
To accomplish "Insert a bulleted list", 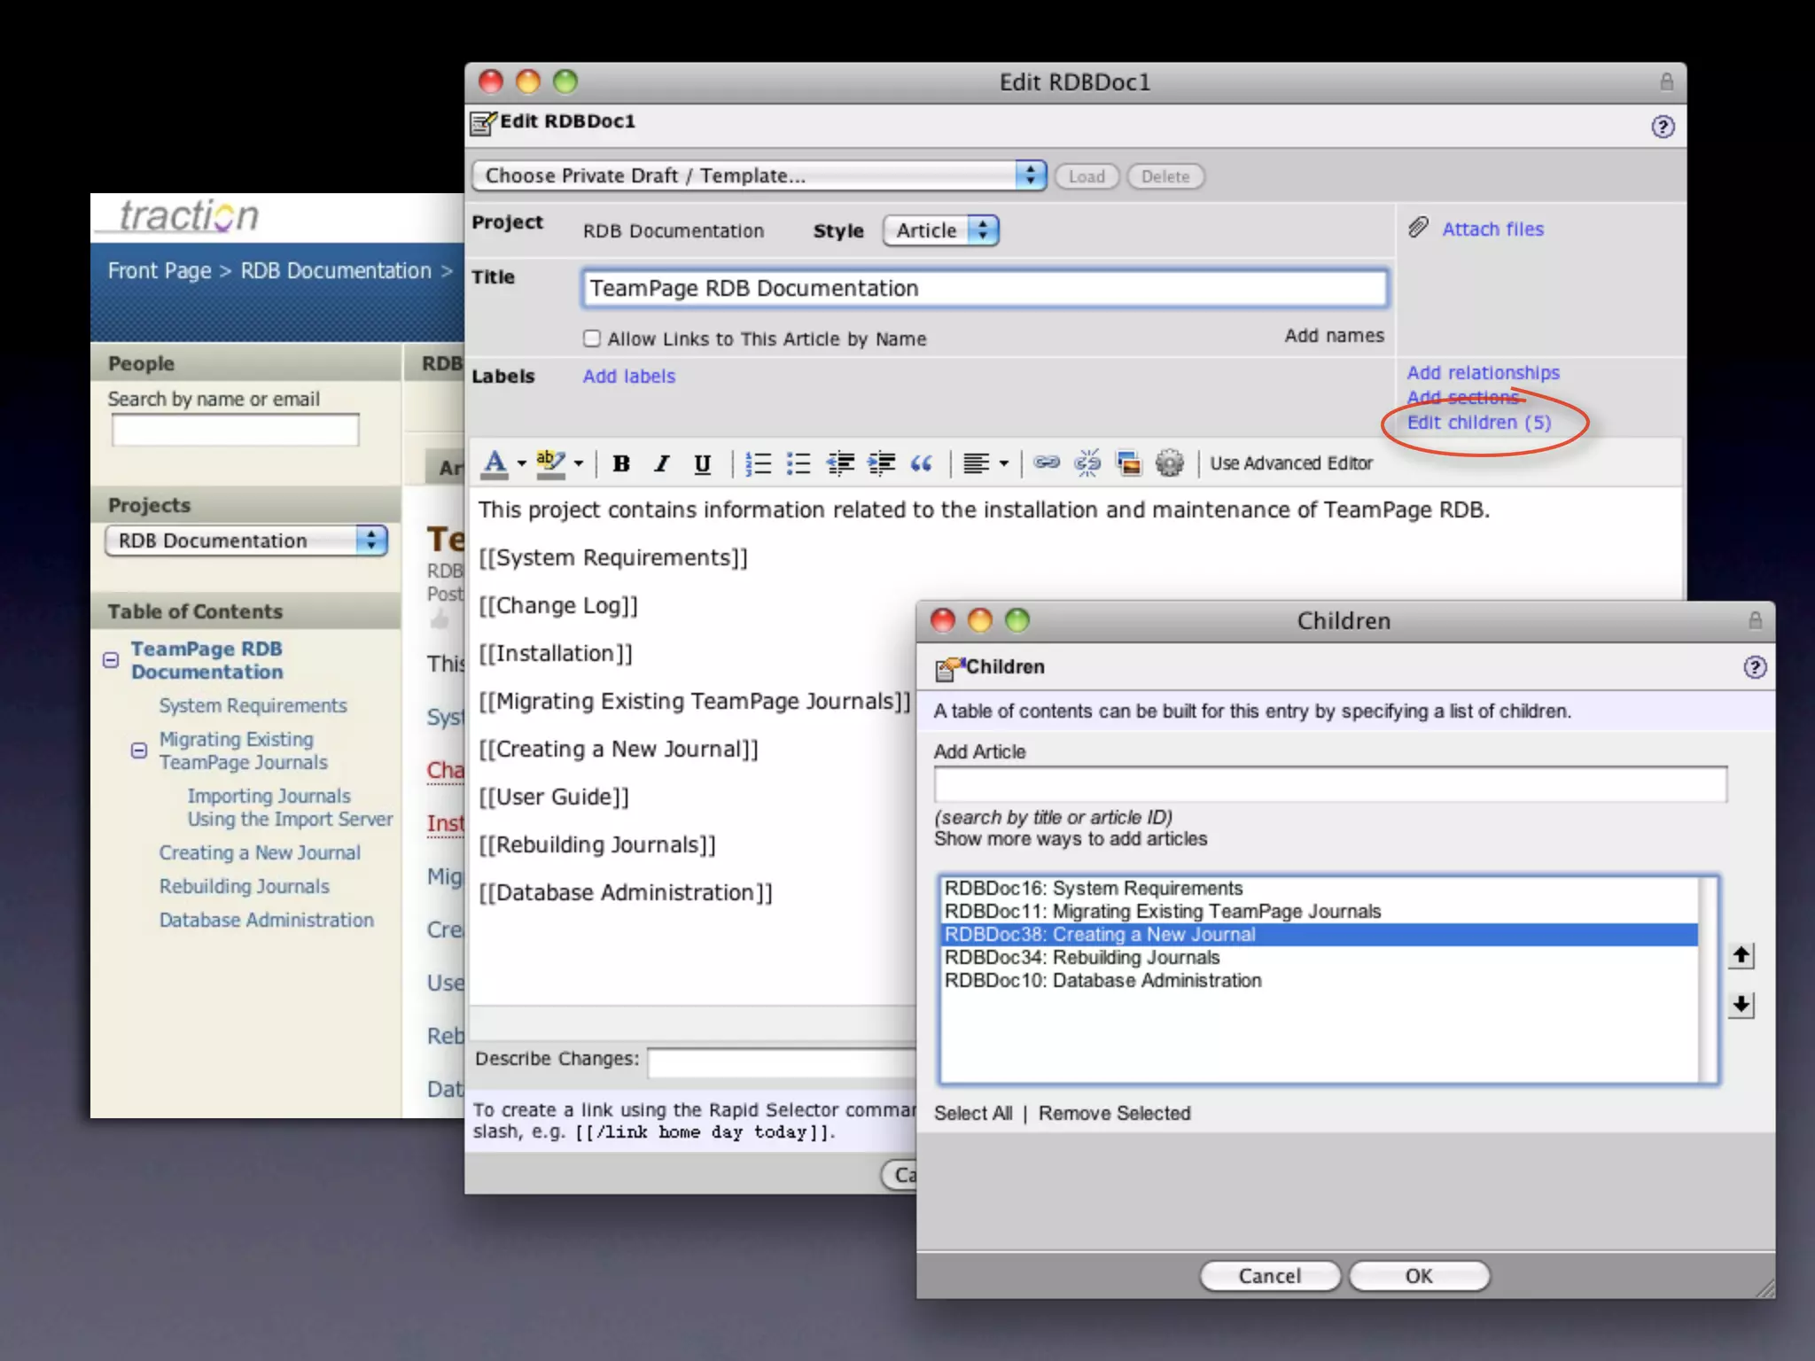I will click(x=798, y=463).
